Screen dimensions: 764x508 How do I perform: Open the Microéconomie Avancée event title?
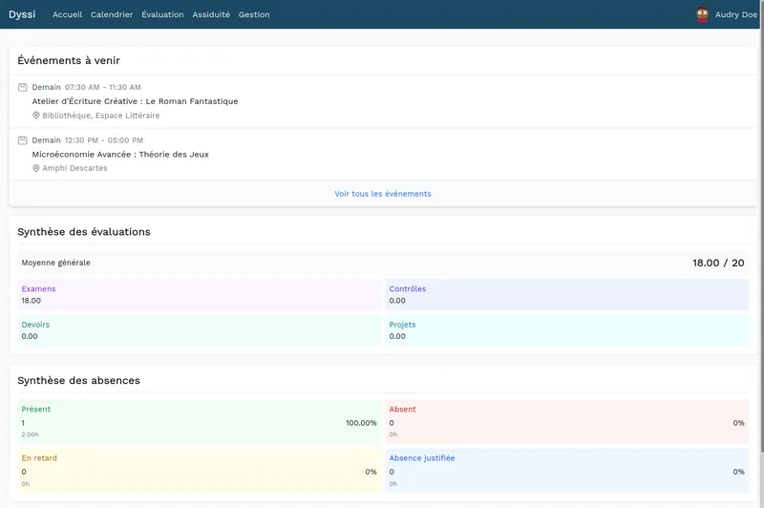click(120, 154)
